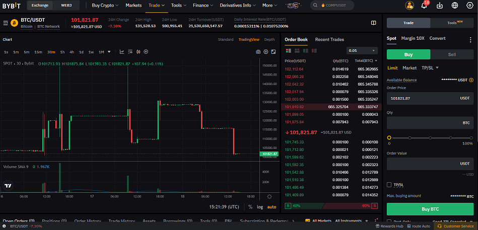Screen dimensions: 478x230
Task: Open the app download icon
Action: click(x=440, y=5)
